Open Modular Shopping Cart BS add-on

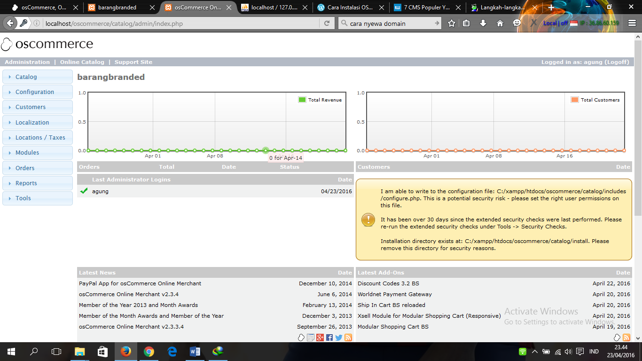(393, 327)
